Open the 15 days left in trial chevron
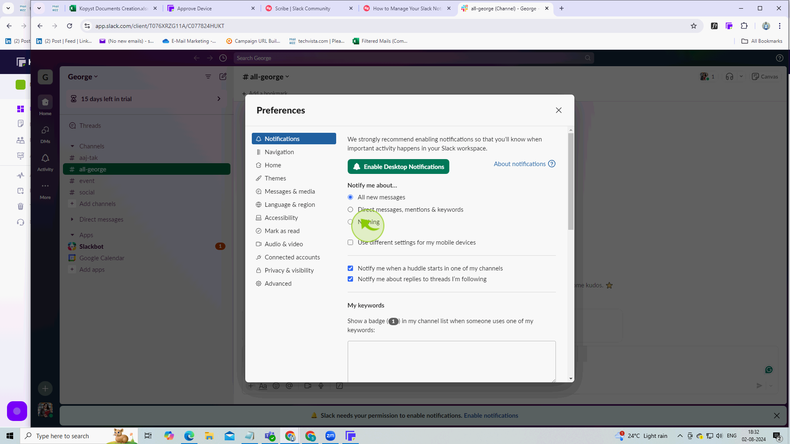This screenshot has height=444, width=790. (219, 99)
